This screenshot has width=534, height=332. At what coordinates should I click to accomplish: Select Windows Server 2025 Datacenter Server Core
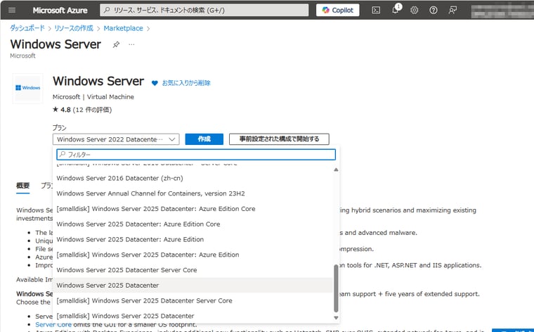[x=193, y=270]
